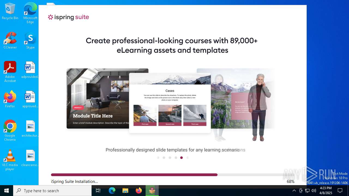349x196 pixels.
Task: Go to the sixth carousel slide dot
Action: (188, 158)
